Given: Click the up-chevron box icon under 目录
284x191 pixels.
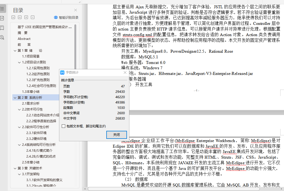Looking at the screenshot, I should tap(20, 17).
